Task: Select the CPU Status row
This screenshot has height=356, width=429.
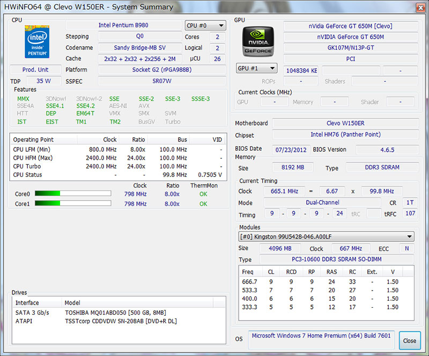Action: point(118,175)
